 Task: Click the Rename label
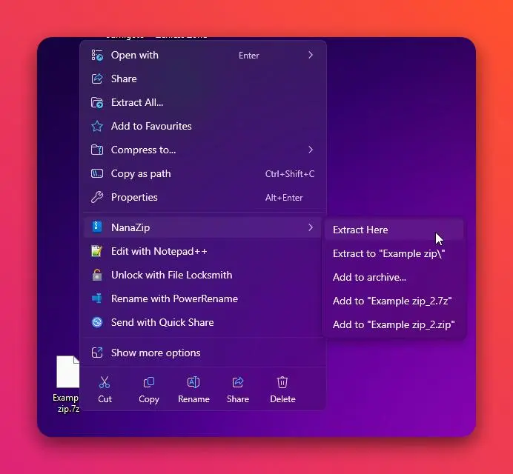193,399
